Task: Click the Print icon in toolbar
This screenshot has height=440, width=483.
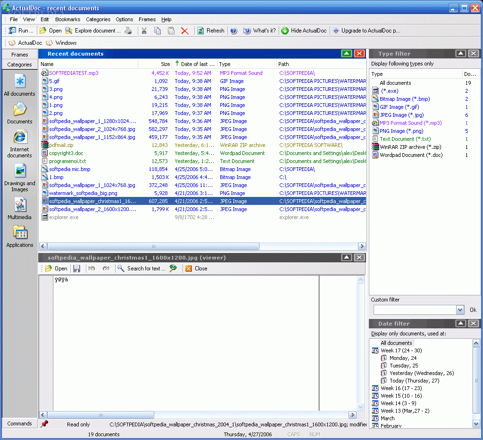Action: point(128,31)
